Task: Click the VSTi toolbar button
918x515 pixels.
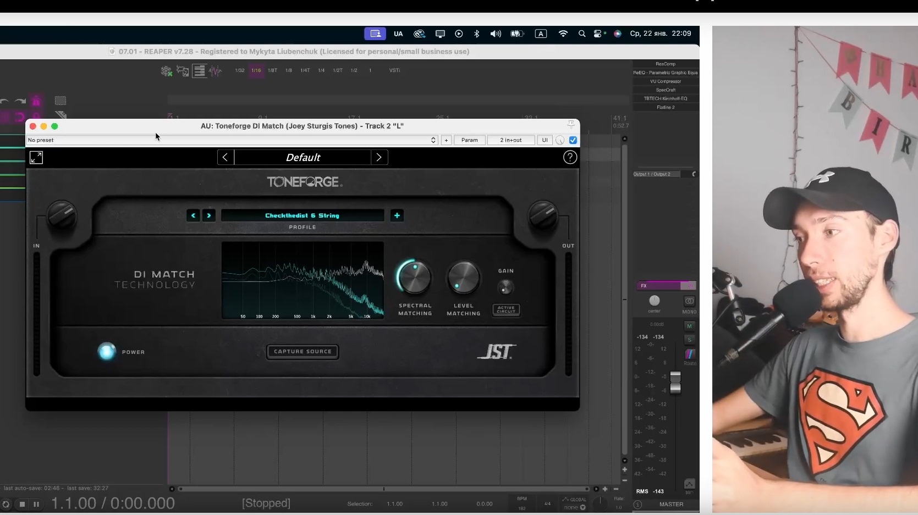Action: tap(394, 70)
